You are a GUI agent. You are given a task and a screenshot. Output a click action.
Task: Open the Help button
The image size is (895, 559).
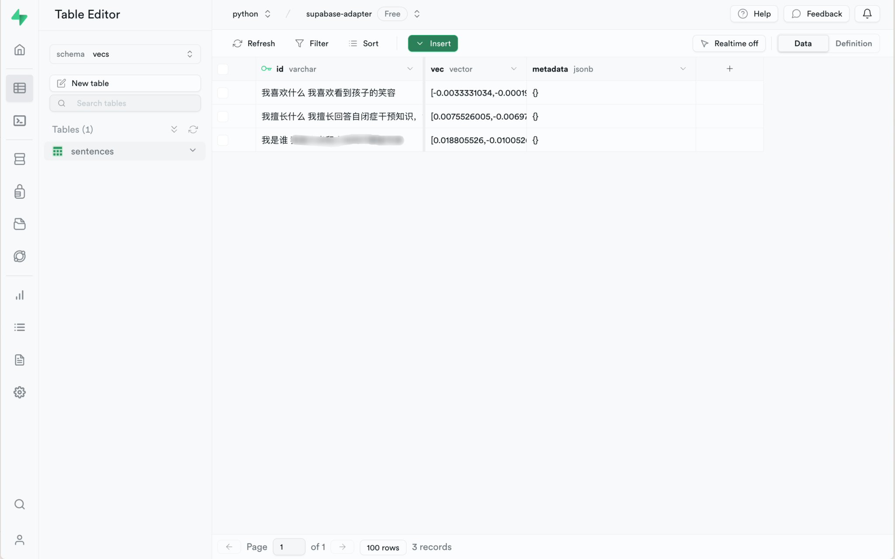click(754, 14)
